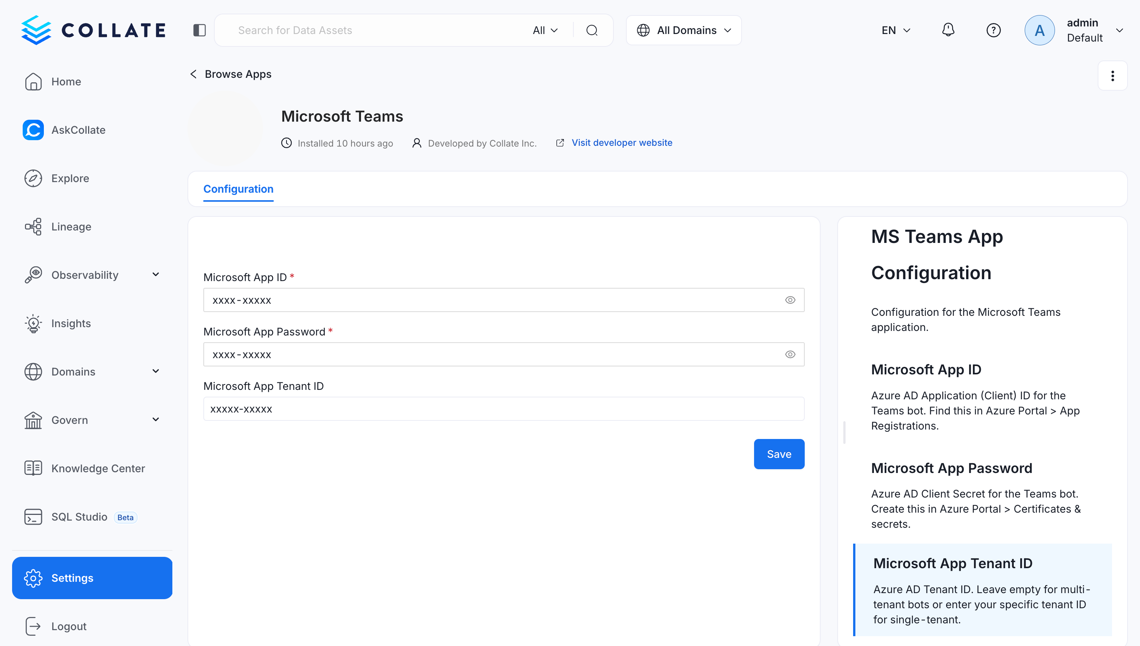
Task: Open Knowledge Center in sidebar
Action: (92, 468)
